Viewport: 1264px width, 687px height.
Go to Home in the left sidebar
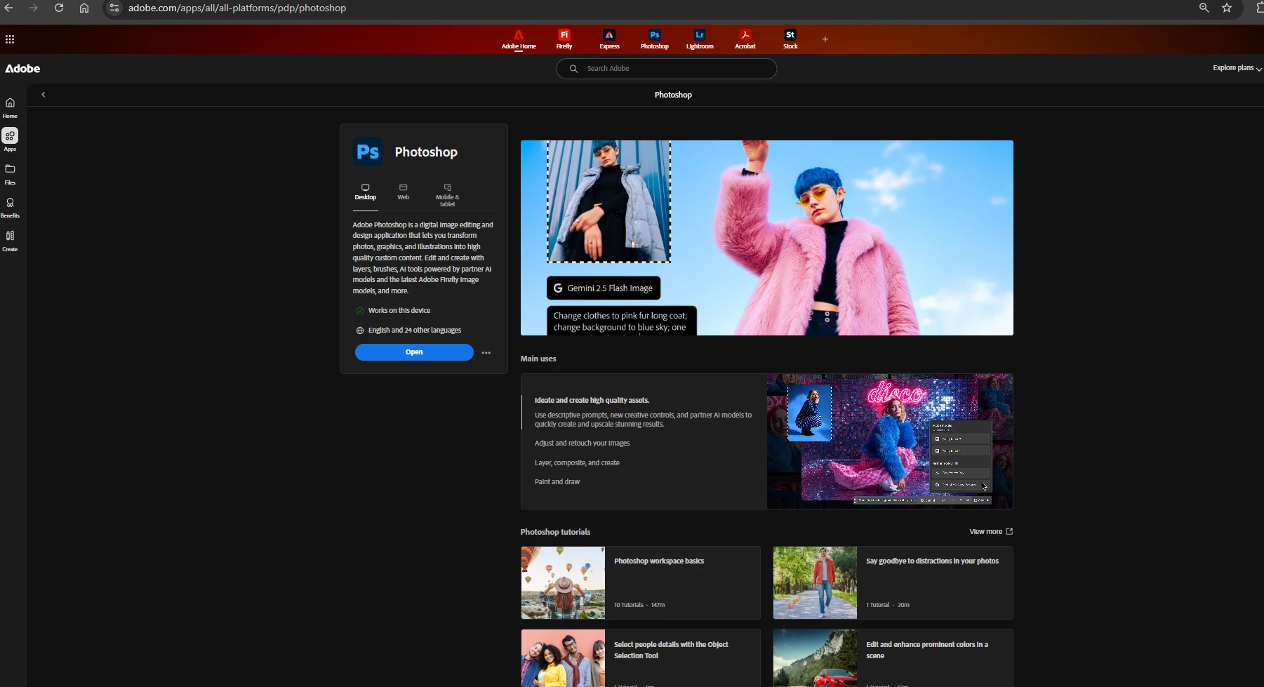pos(10,107)
